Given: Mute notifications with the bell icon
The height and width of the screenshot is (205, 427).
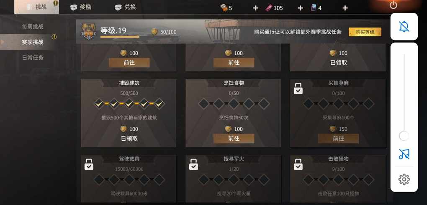Looking at the screenshot, I should pos(404,27).
